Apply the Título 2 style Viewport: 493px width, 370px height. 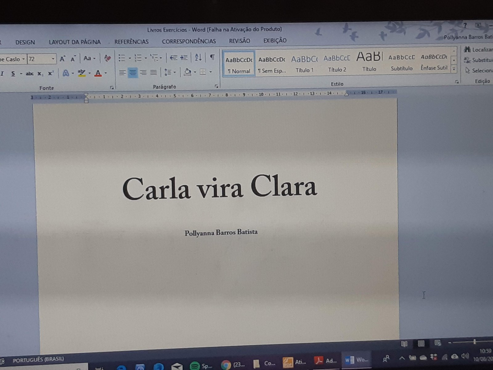click(x=337, y=63)
